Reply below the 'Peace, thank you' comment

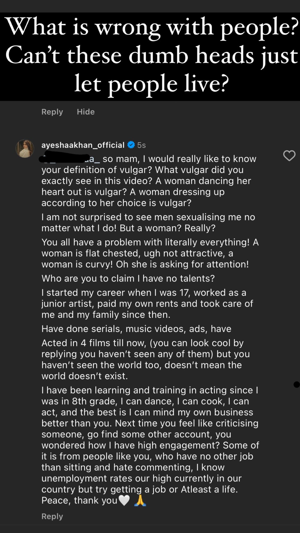pos(52,516)
